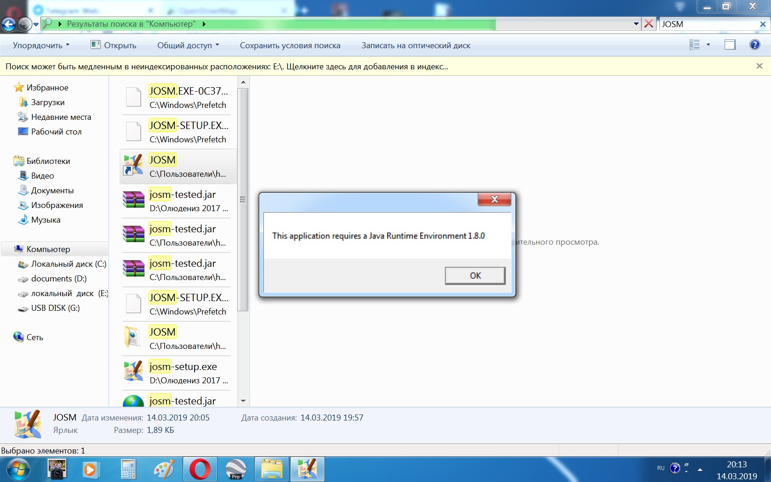Switch to Opera browser on taskbar
This screenshot has height=482, width=771.
200,469
